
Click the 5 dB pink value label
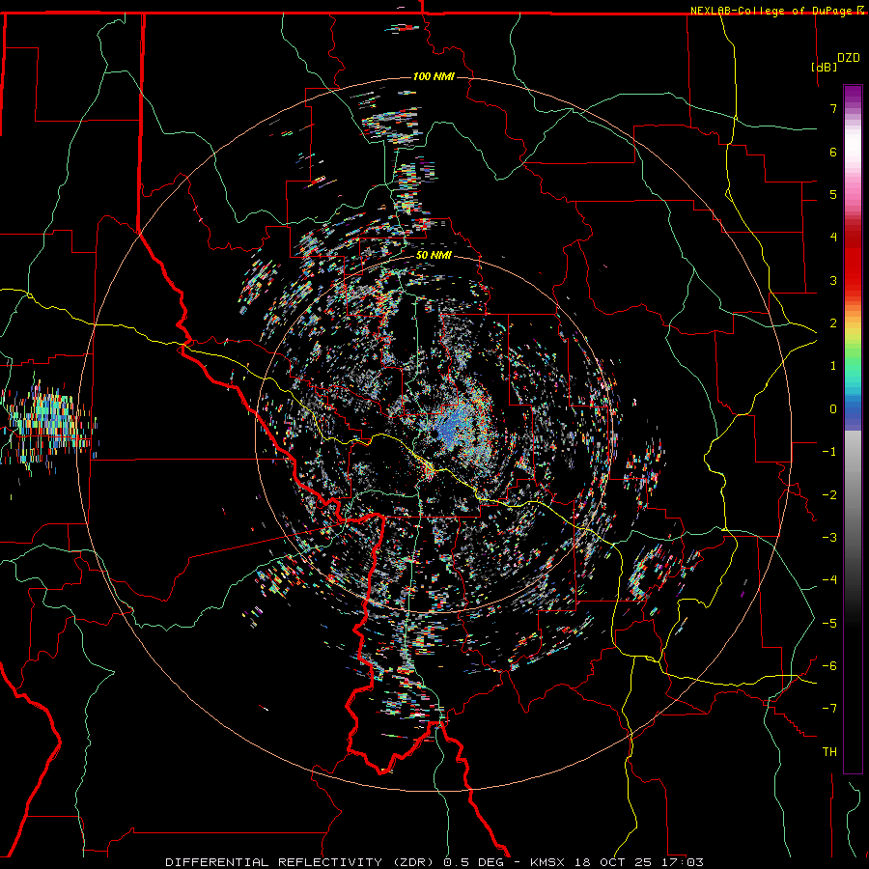(833, 194)
